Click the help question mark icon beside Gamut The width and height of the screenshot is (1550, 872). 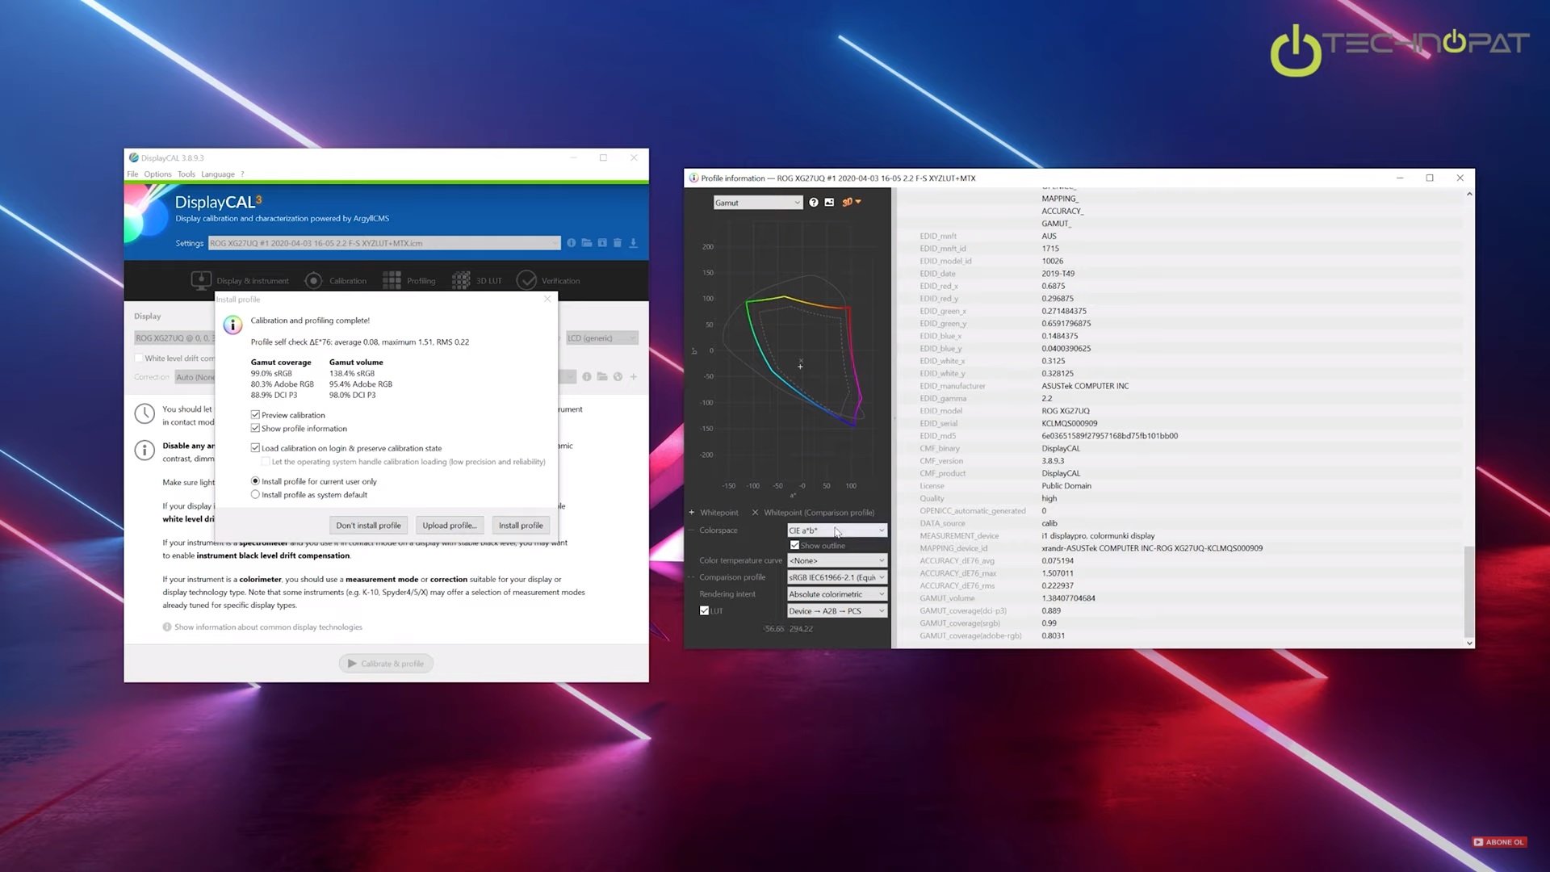click(x=814, y=203)
